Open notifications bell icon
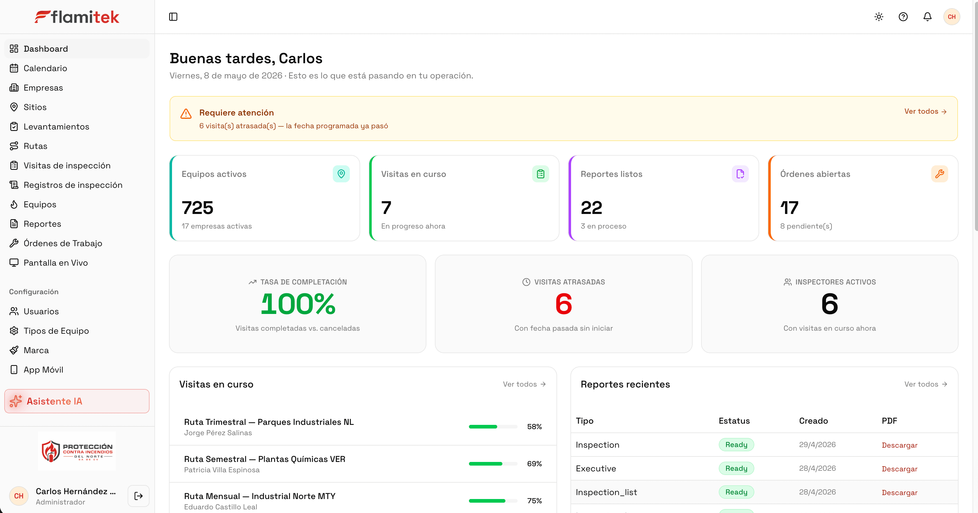This screenshot has height=513, width=978. pos(928,17)
